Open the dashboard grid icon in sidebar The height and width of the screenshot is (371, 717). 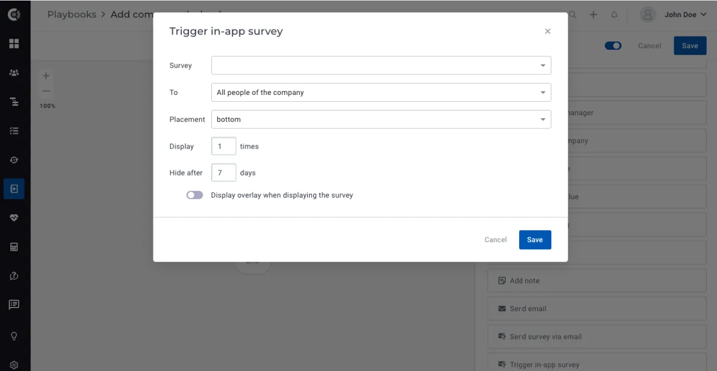tap(14, 44)
